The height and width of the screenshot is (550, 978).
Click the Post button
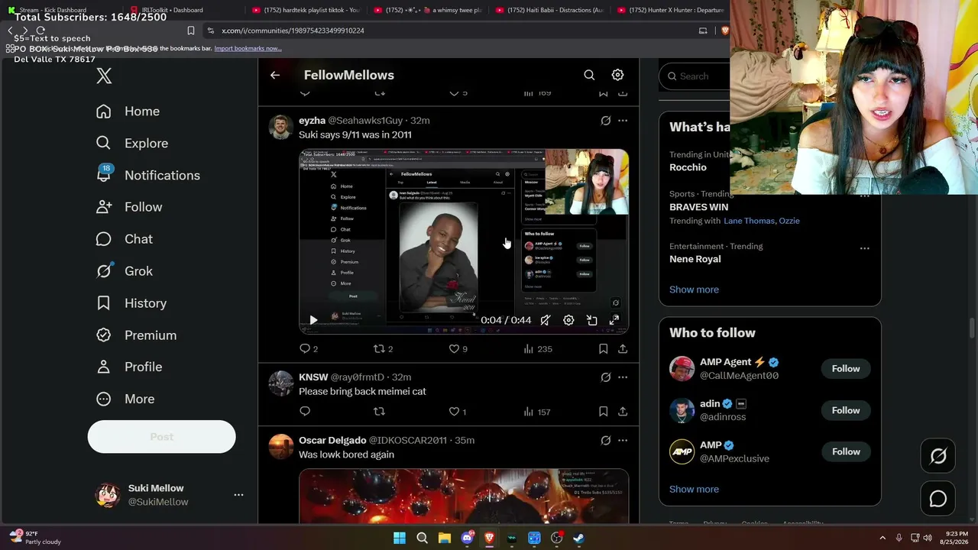[x=161, y=437]
